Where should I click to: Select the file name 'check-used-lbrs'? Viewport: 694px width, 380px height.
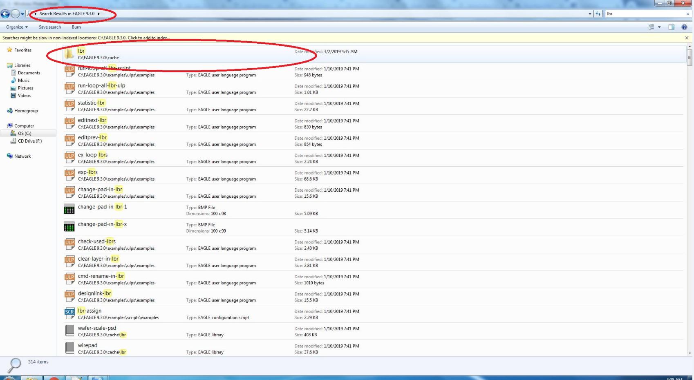point(97,241)
